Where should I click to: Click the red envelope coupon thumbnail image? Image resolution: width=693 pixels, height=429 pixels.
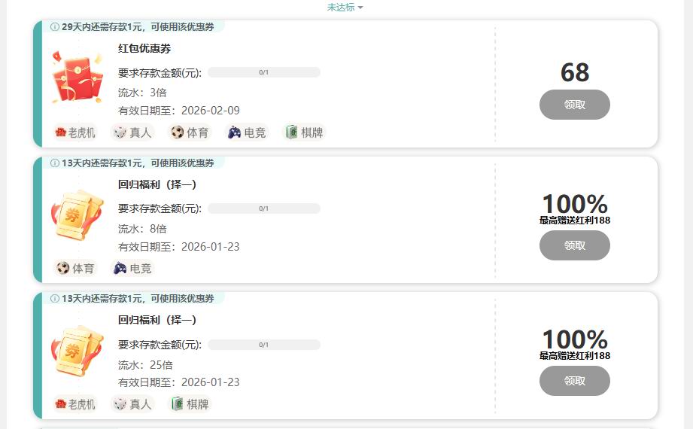tap(78, 76)
